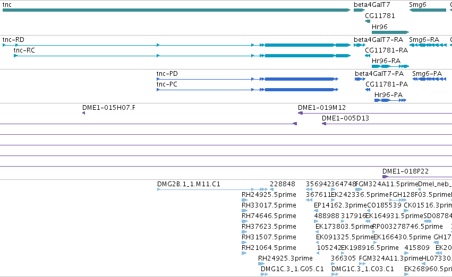Select the arrow glyph under DMG1C.3_1.C03.C1

[335, 274]
